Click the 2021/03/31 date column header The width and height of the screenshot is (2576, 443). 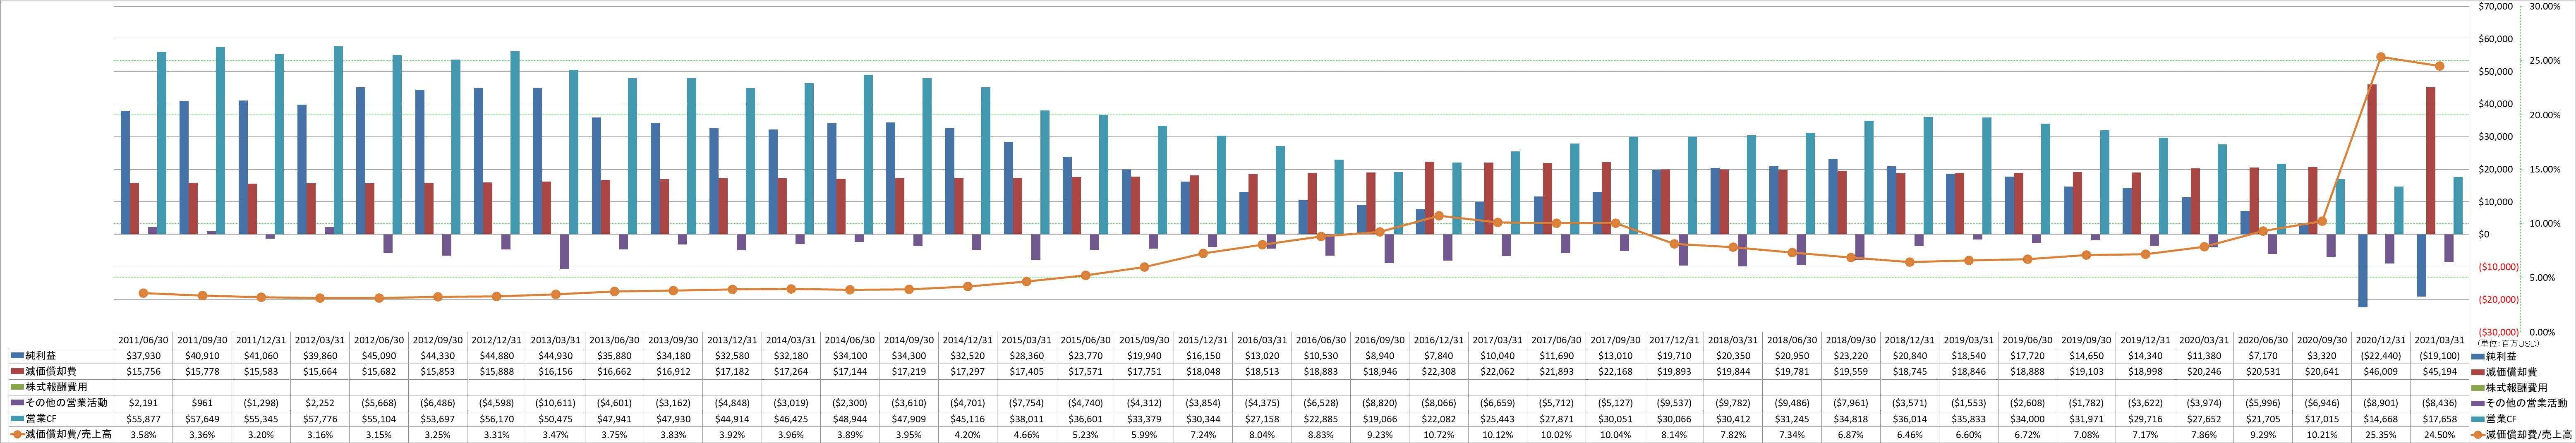[2440, 340]
